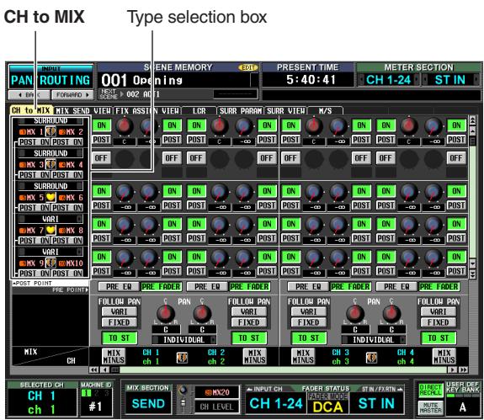Open the VARI type box above MX 9/MX10

(x=51, y=253)
